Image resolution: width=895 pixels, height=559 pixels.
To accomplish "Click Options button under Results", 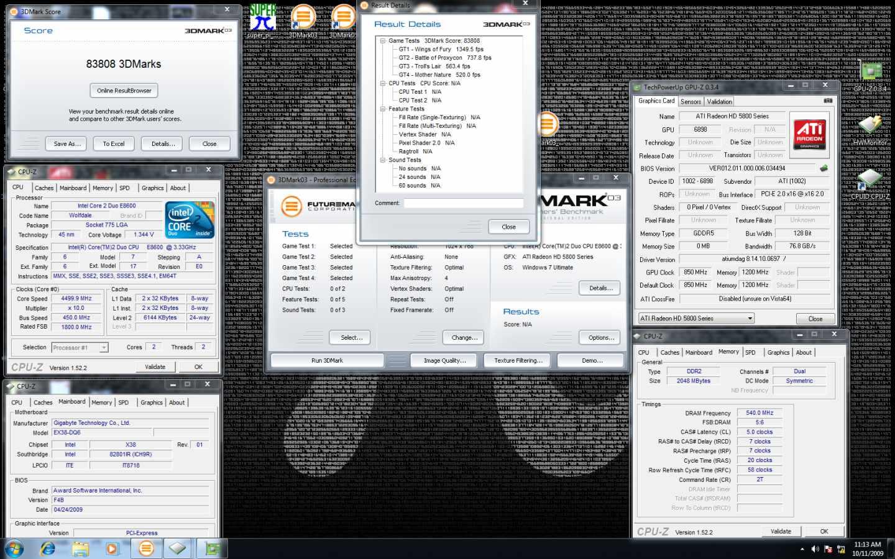I will pos(600,338).
